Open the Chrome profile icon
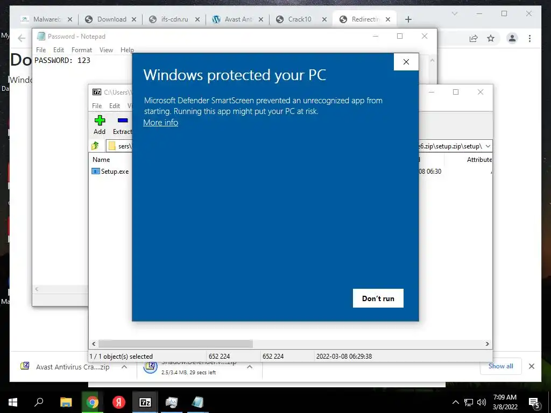Screen dimensions: 551x413 coord(512,38)
